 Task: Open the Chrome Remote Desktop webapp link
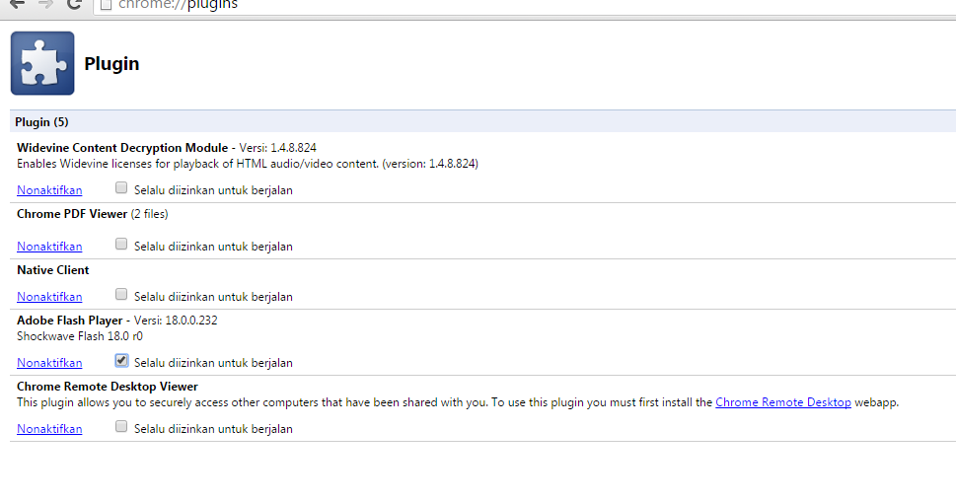click(x=782, y=402)
